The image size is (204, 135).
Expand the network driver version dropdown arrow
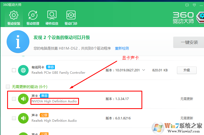point(144,70)
